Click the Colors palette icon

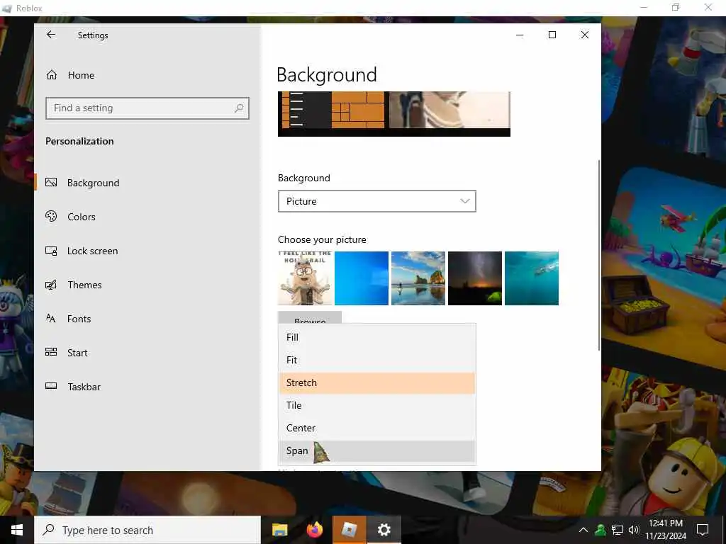point(51,217)
